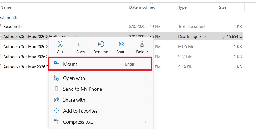Expand the Share with submenu chevron
Screen dimensions: 256x129
[x=146, y=100]
